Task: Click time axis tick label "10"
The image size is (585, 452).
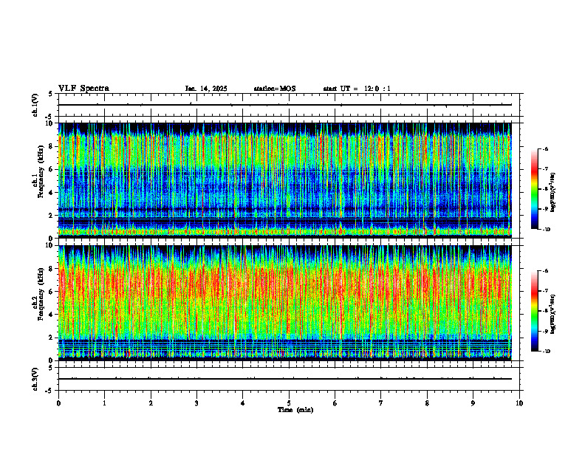Action: (x=519, y=403)
